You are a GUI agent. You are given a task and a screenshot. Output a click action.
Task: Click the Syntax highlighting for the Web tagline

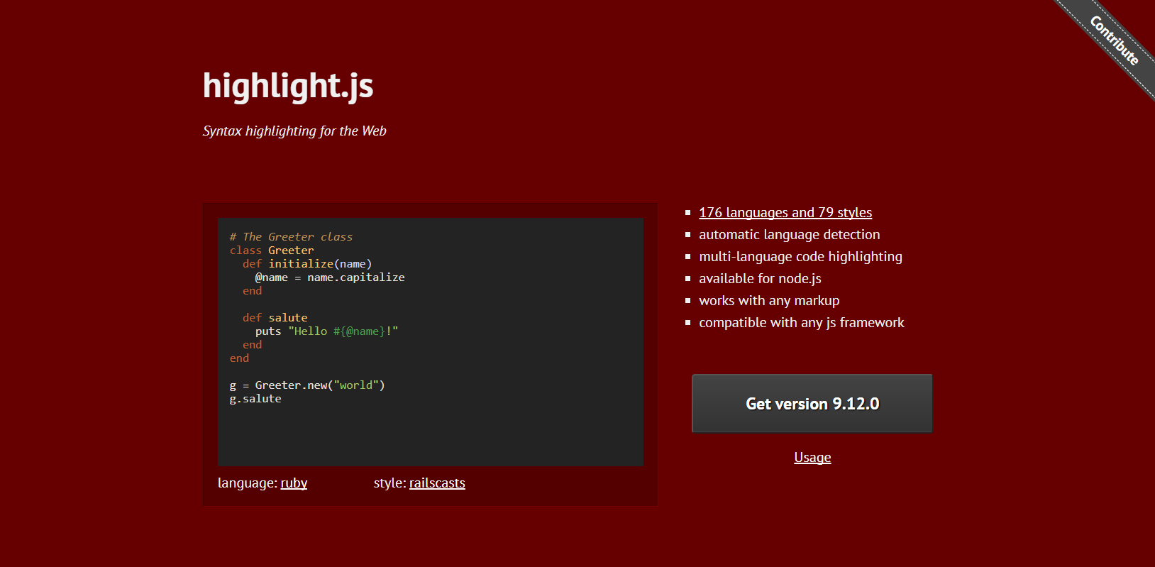[294, 131]
